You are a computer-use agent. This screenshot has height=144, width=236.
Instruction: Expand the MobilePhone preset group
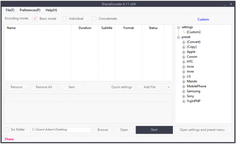pyautogui.click(x=183, y=86)
